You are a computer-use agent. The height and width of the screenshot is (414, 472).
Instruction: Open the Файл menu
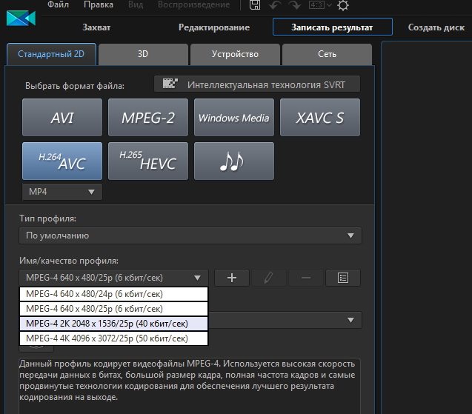click(x=59, y=5)
